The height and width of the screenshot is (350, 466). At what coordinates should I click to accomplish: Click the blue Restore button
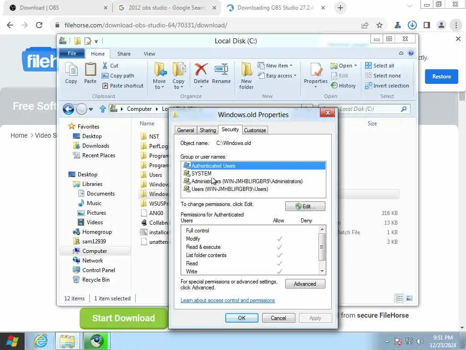coord(441,77)
